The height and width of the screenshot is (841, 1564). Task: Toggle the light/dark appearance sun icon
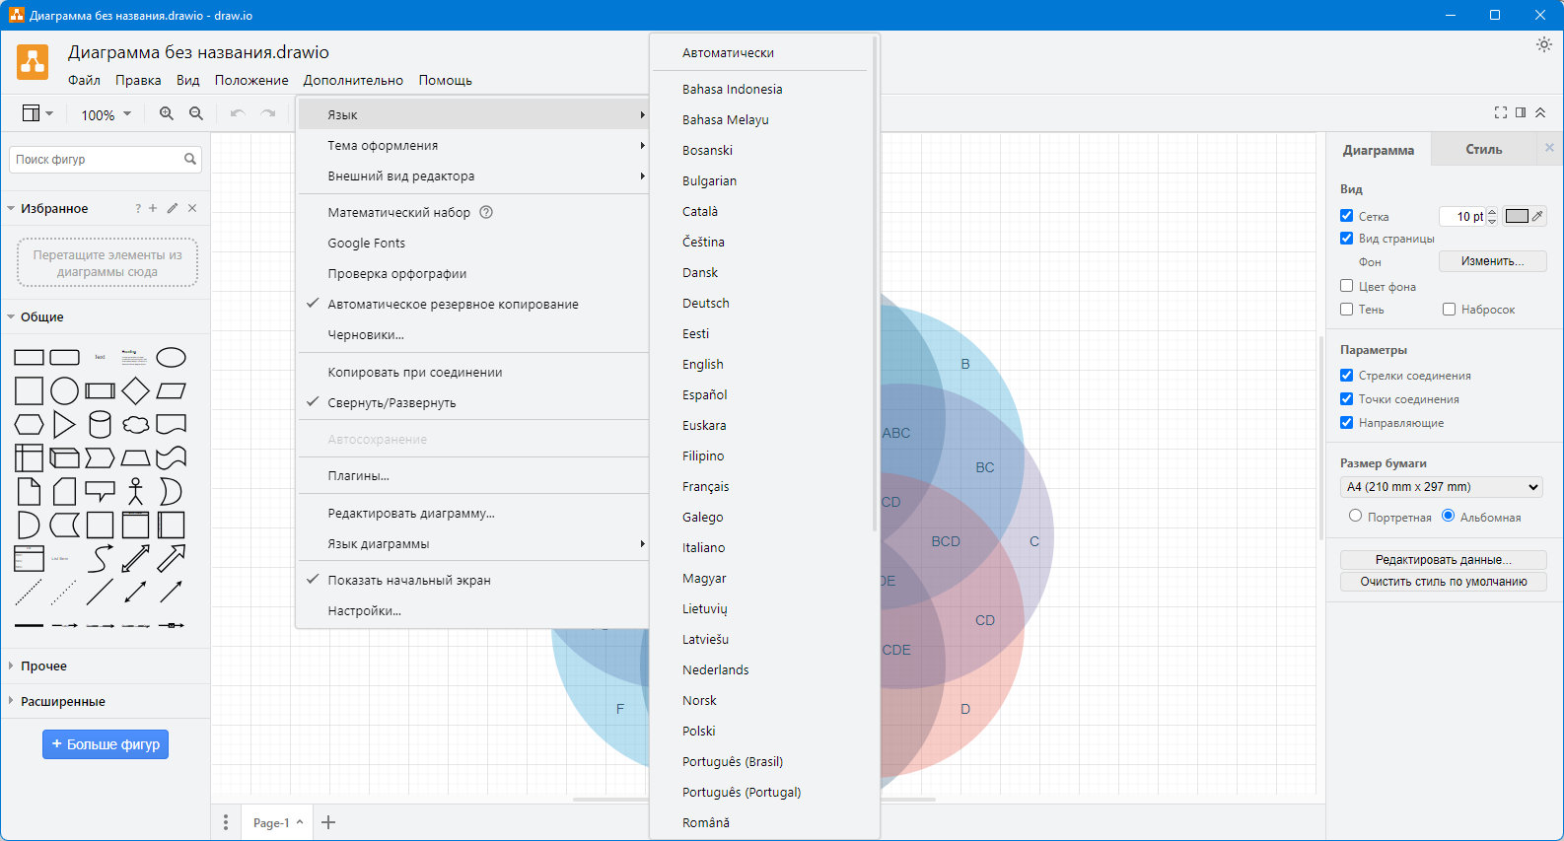(1543, 44)
